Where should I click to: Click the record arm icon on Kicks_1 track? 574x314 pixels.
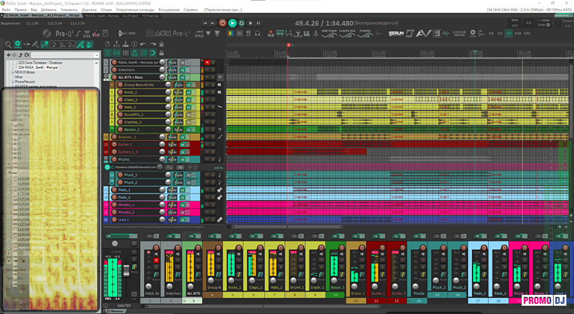pyautogui.click(x=120, y=92)
